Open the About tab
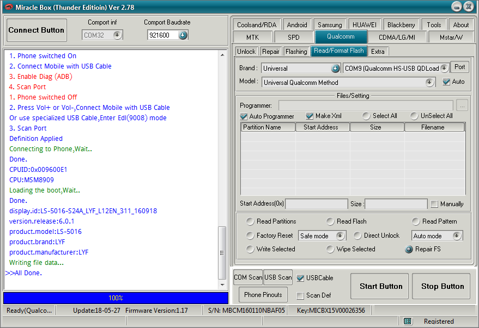 click(460, 24)
